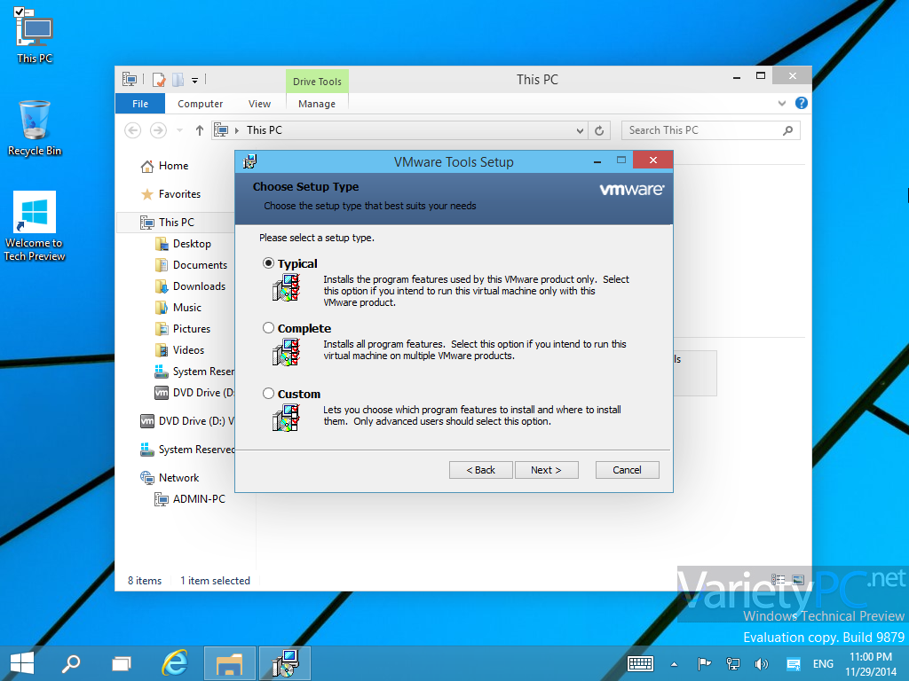The width and height of the screenshot is (909, 681).
Task: Click the Typical setup type icon
Action: pos(286,286)
